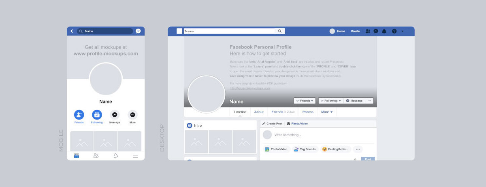The image size is (486, 187).
Task: Open mobile bottom bar notifications bell
Action: [115, 155]
